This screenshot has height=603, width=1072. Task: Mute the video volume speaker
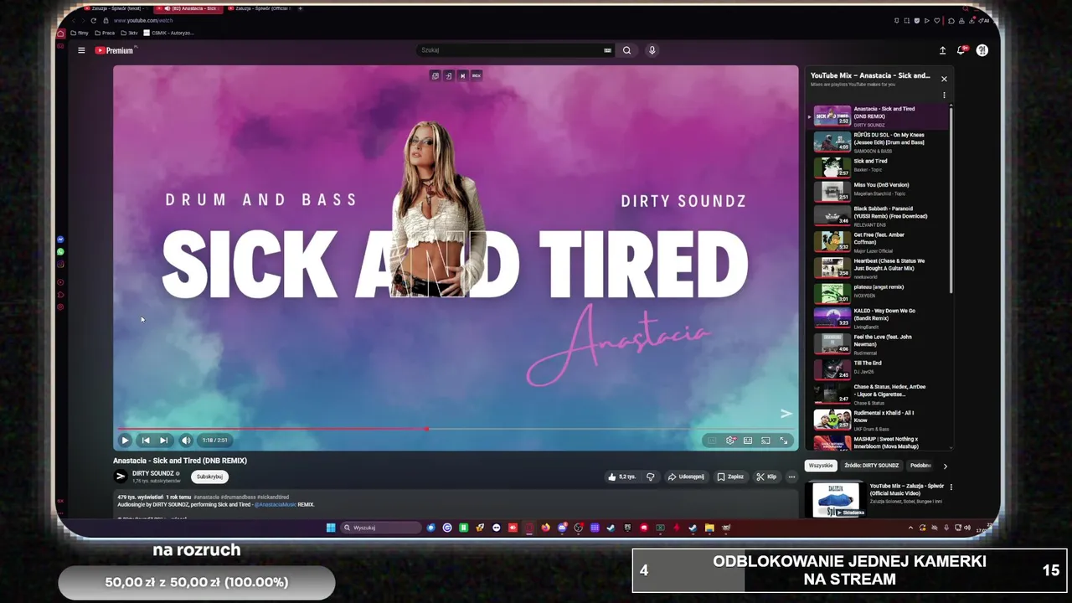click(x=186, y=440)
